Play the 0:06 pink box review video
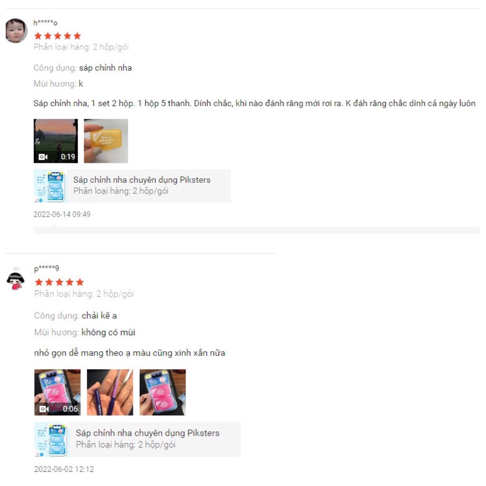 click(x=57, y=392)
